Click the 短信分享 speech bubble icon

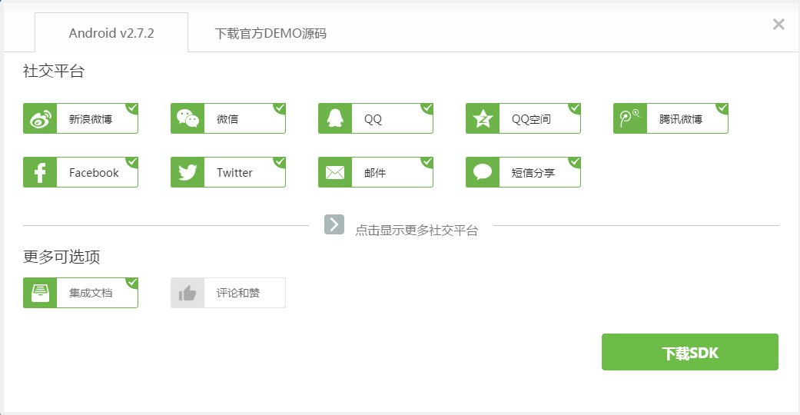click(x=483, y=172)
